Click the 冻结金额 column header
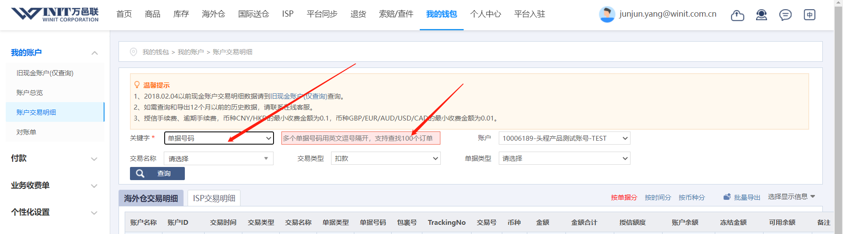 [733, 222]
